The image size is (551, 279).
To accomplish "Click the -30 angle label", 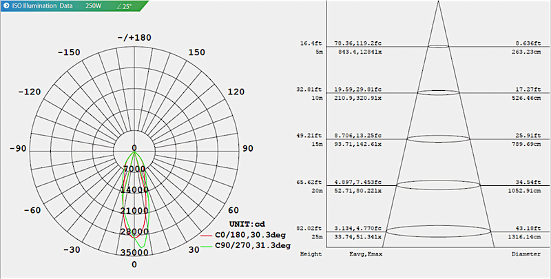I will pos(72,250).
